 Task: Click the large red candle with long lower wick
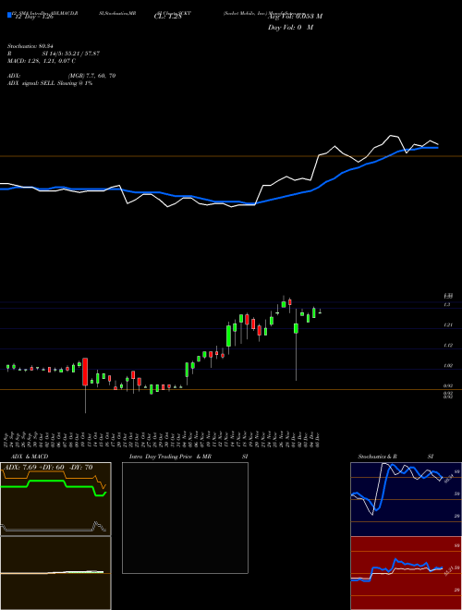(85, 372)
